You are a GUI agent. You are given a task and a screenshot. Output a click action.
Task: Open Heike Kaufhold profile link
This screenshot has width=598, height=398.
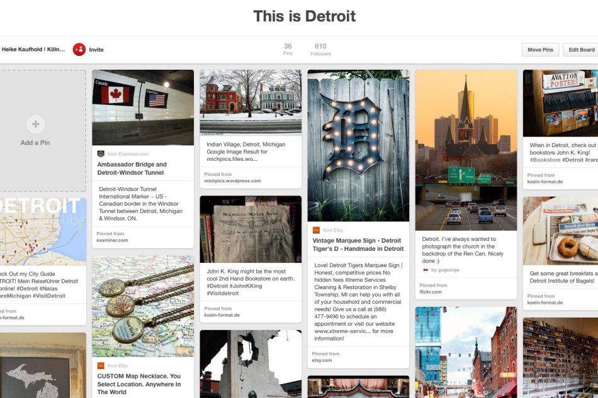33,50
